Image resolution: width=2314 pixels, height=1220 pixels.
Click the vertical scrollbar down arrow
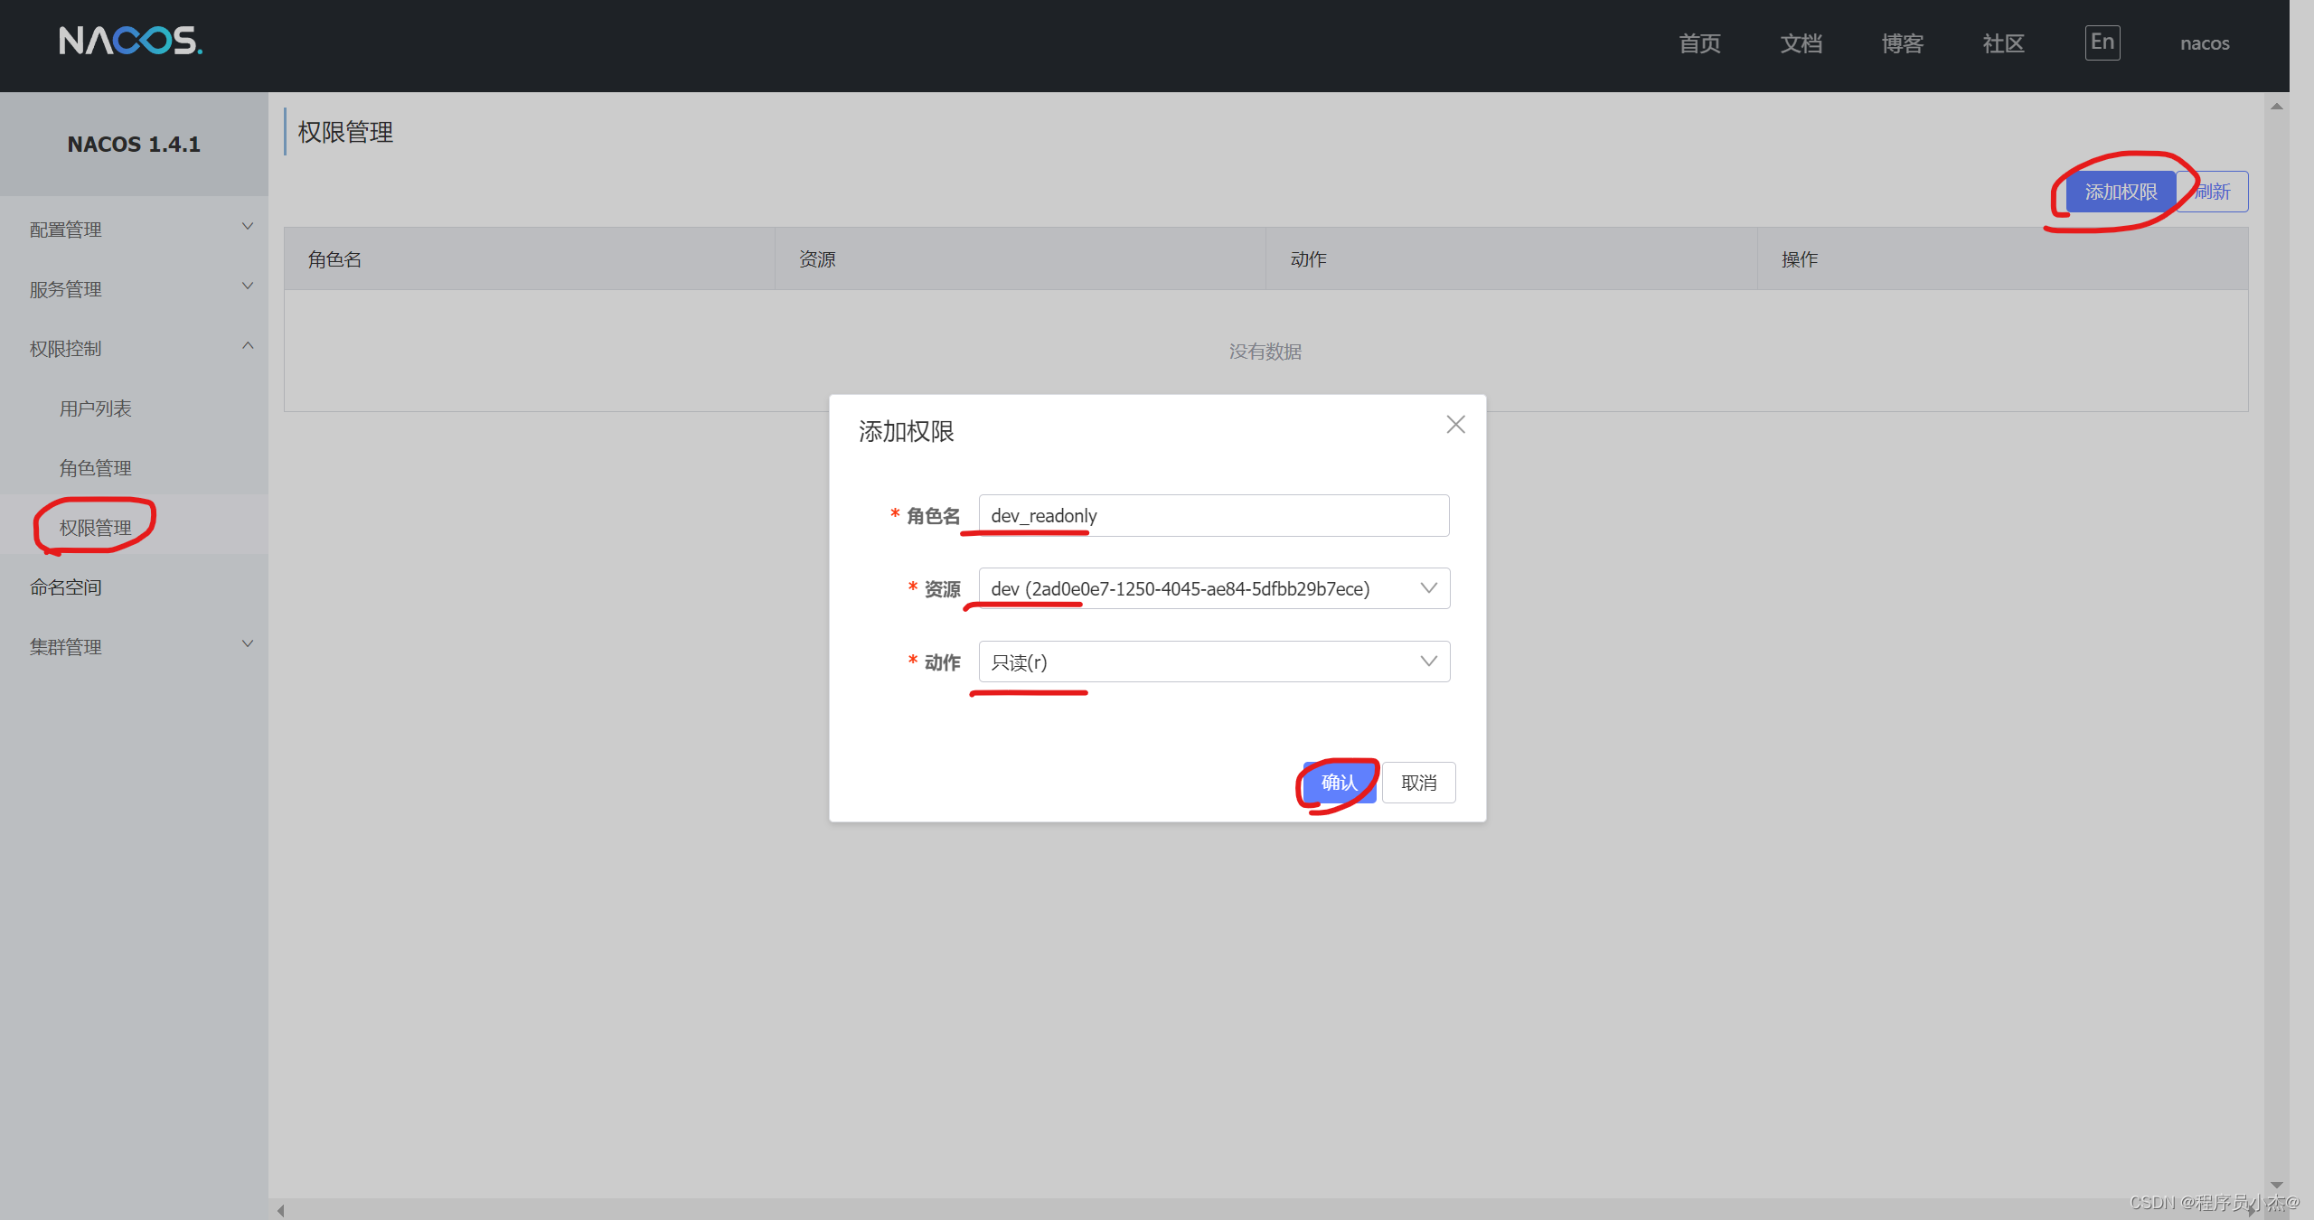2276,1185
